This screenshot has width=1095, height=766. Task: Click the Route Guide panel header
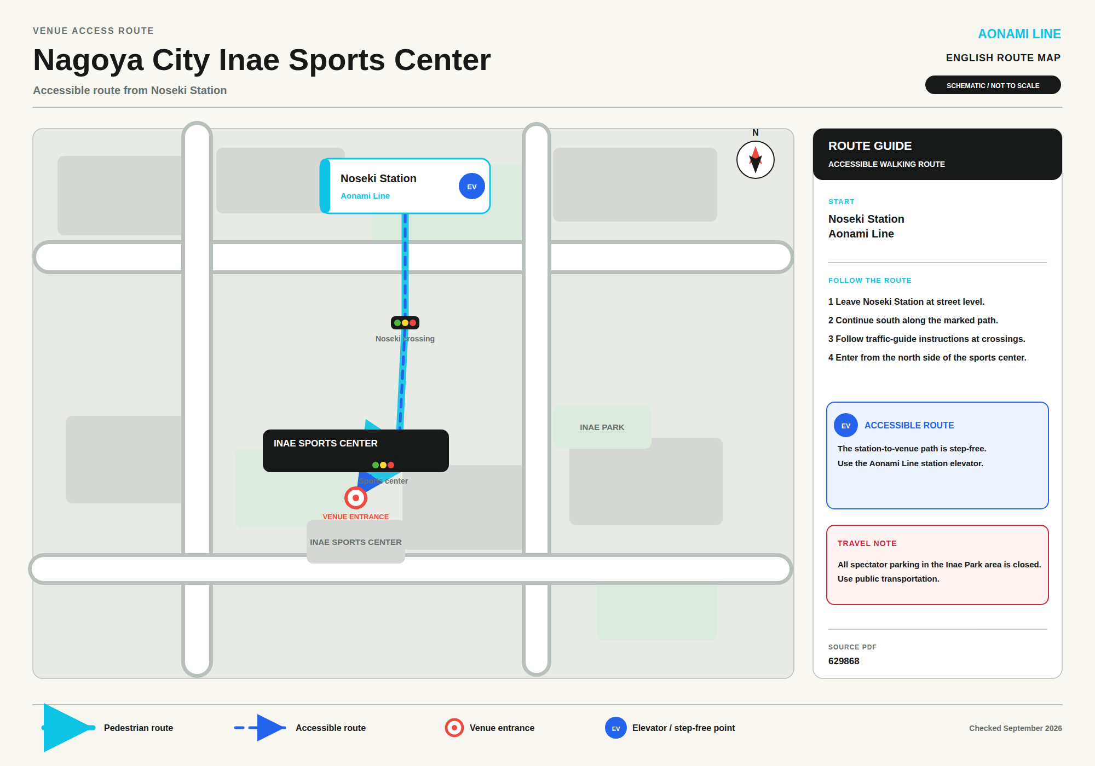[x=937, y=154]
